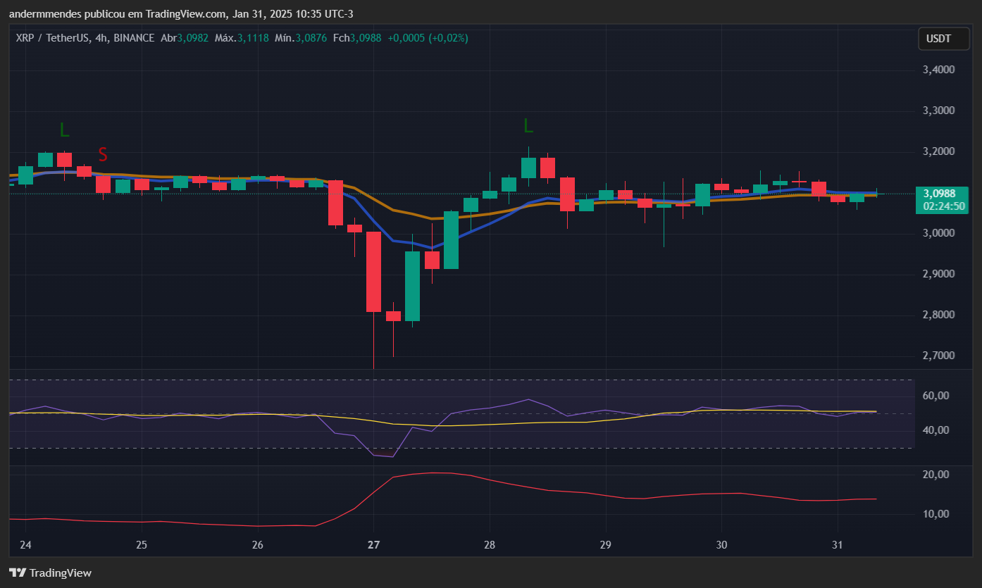The width and height of the screenshot is (982, 588).
Task: Click date label 30 on time axis
Action: tap(721, 545)
